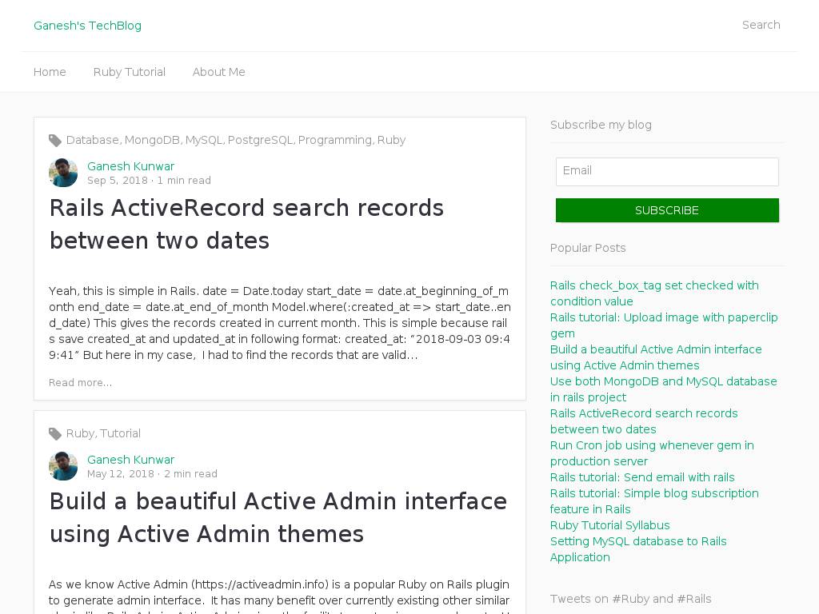Open the MongoDB category tag

pos(152,140)
